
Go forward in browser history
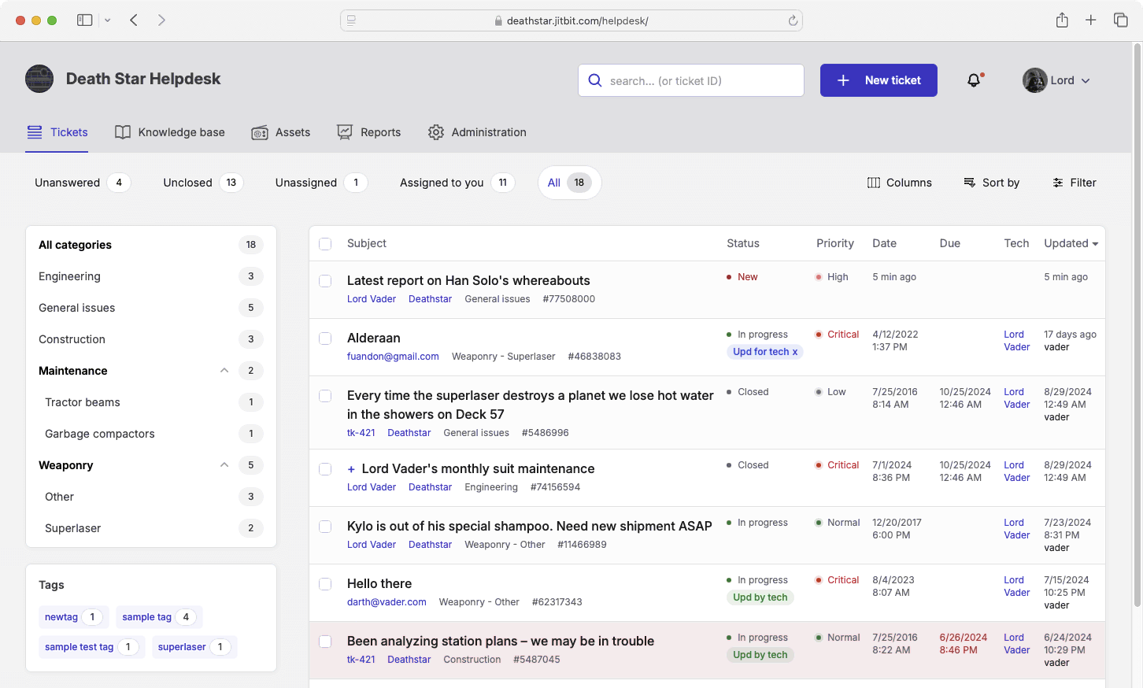coord(161,20)
